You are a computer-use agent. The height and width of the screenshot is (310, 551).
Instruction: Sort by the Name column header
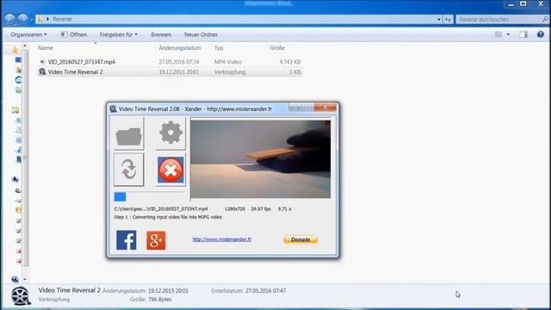(46, 48)
